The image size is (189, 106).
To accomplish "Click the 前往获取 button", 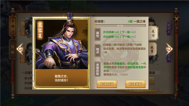I will tap(135, 84).
